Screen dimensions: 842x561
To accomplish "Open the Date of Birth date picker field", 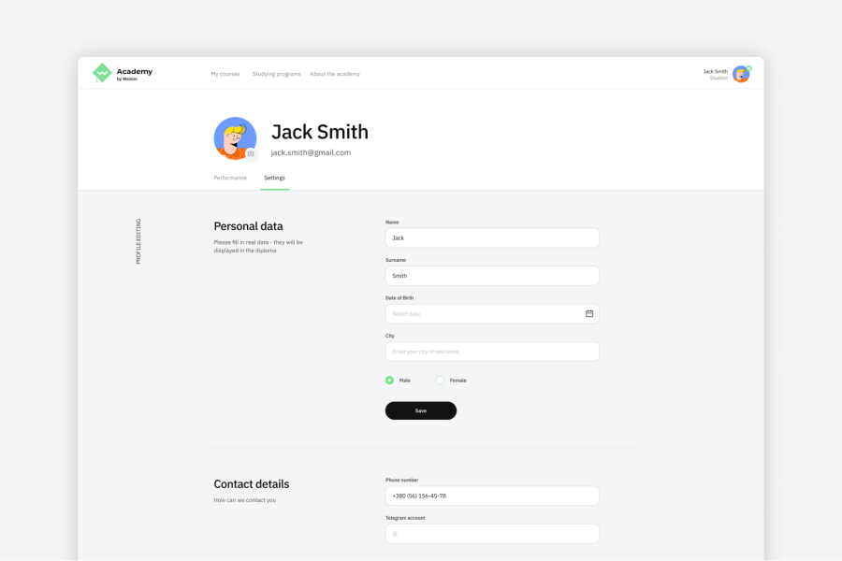I will pyautogui.click(x=482, y=314).
